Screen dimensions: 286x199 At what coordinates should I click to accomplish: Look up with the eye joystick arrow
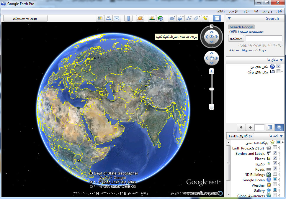pyautogui.click(x=212, y=32)
